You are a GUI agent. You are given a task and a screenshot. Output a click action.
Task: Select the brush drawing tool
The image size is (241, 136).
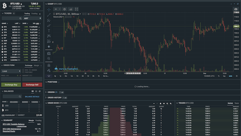click(x=49, y=26)
